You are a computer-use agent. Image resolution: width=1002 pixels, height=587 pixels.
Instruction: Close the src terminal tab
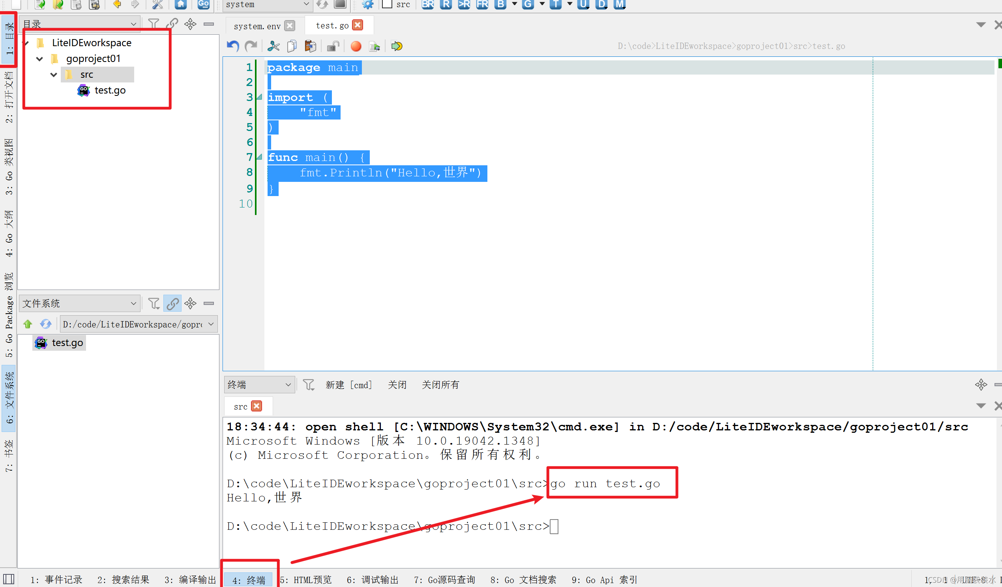click(257, 406)
